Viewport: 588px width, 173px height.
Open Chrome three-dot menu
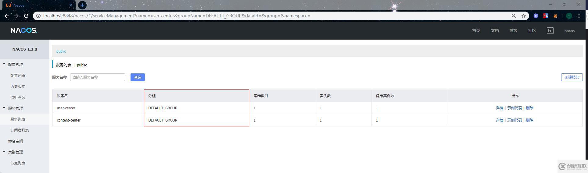[x=579, y=16]
